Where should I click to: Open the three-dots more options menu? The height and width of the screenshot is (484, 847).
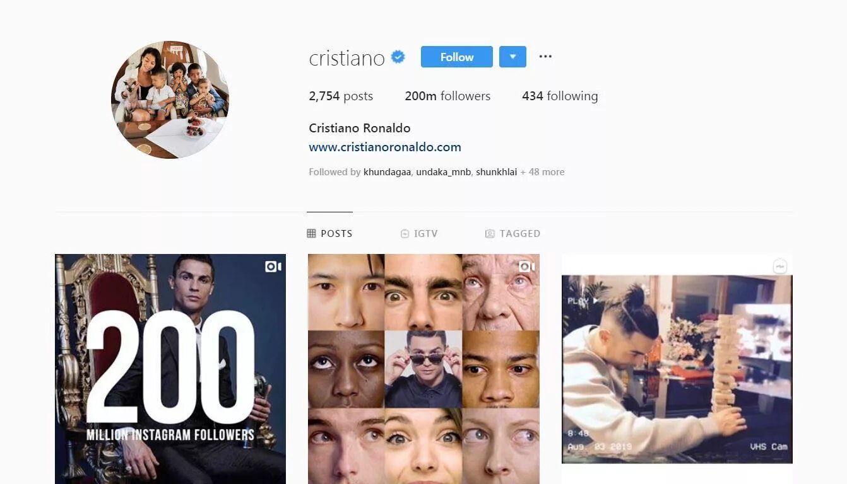[545, 57]
